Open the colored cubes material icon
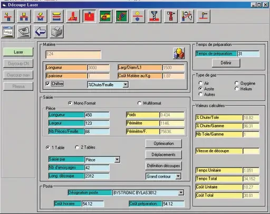The height and width of the screenshot is (214, 270). pyautogui.click(x=179, y=53)
